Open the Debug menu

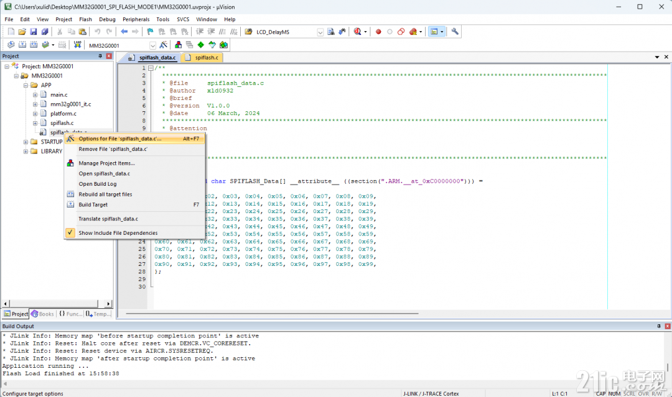click(x=107, y=19)
